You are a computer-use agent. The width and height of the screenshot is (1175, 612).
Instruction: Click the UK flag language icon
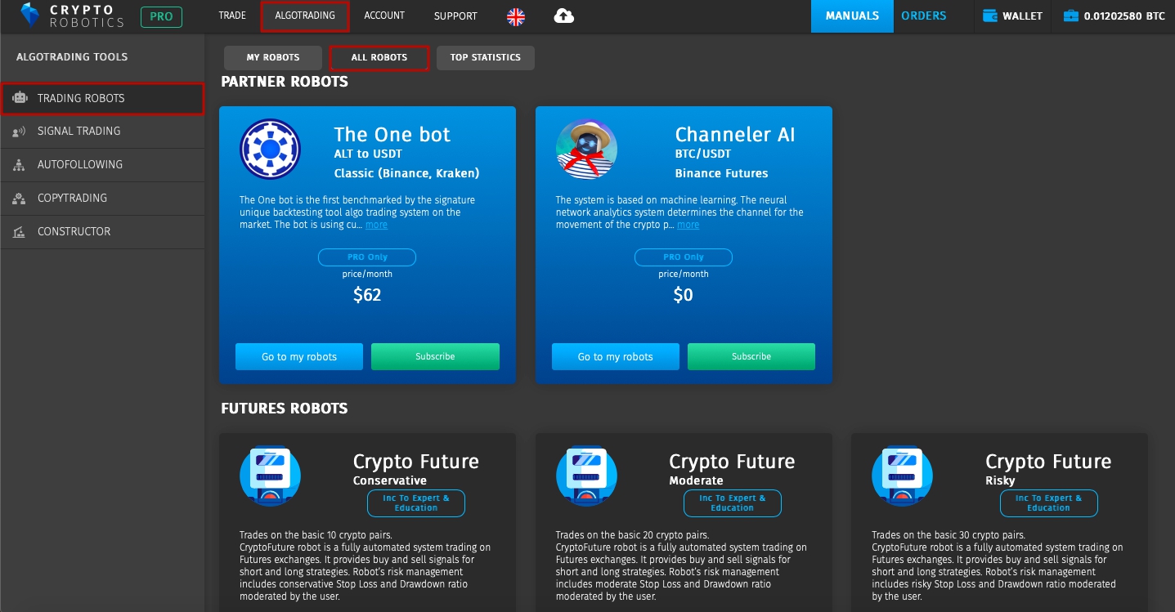[x=516, y=16]
